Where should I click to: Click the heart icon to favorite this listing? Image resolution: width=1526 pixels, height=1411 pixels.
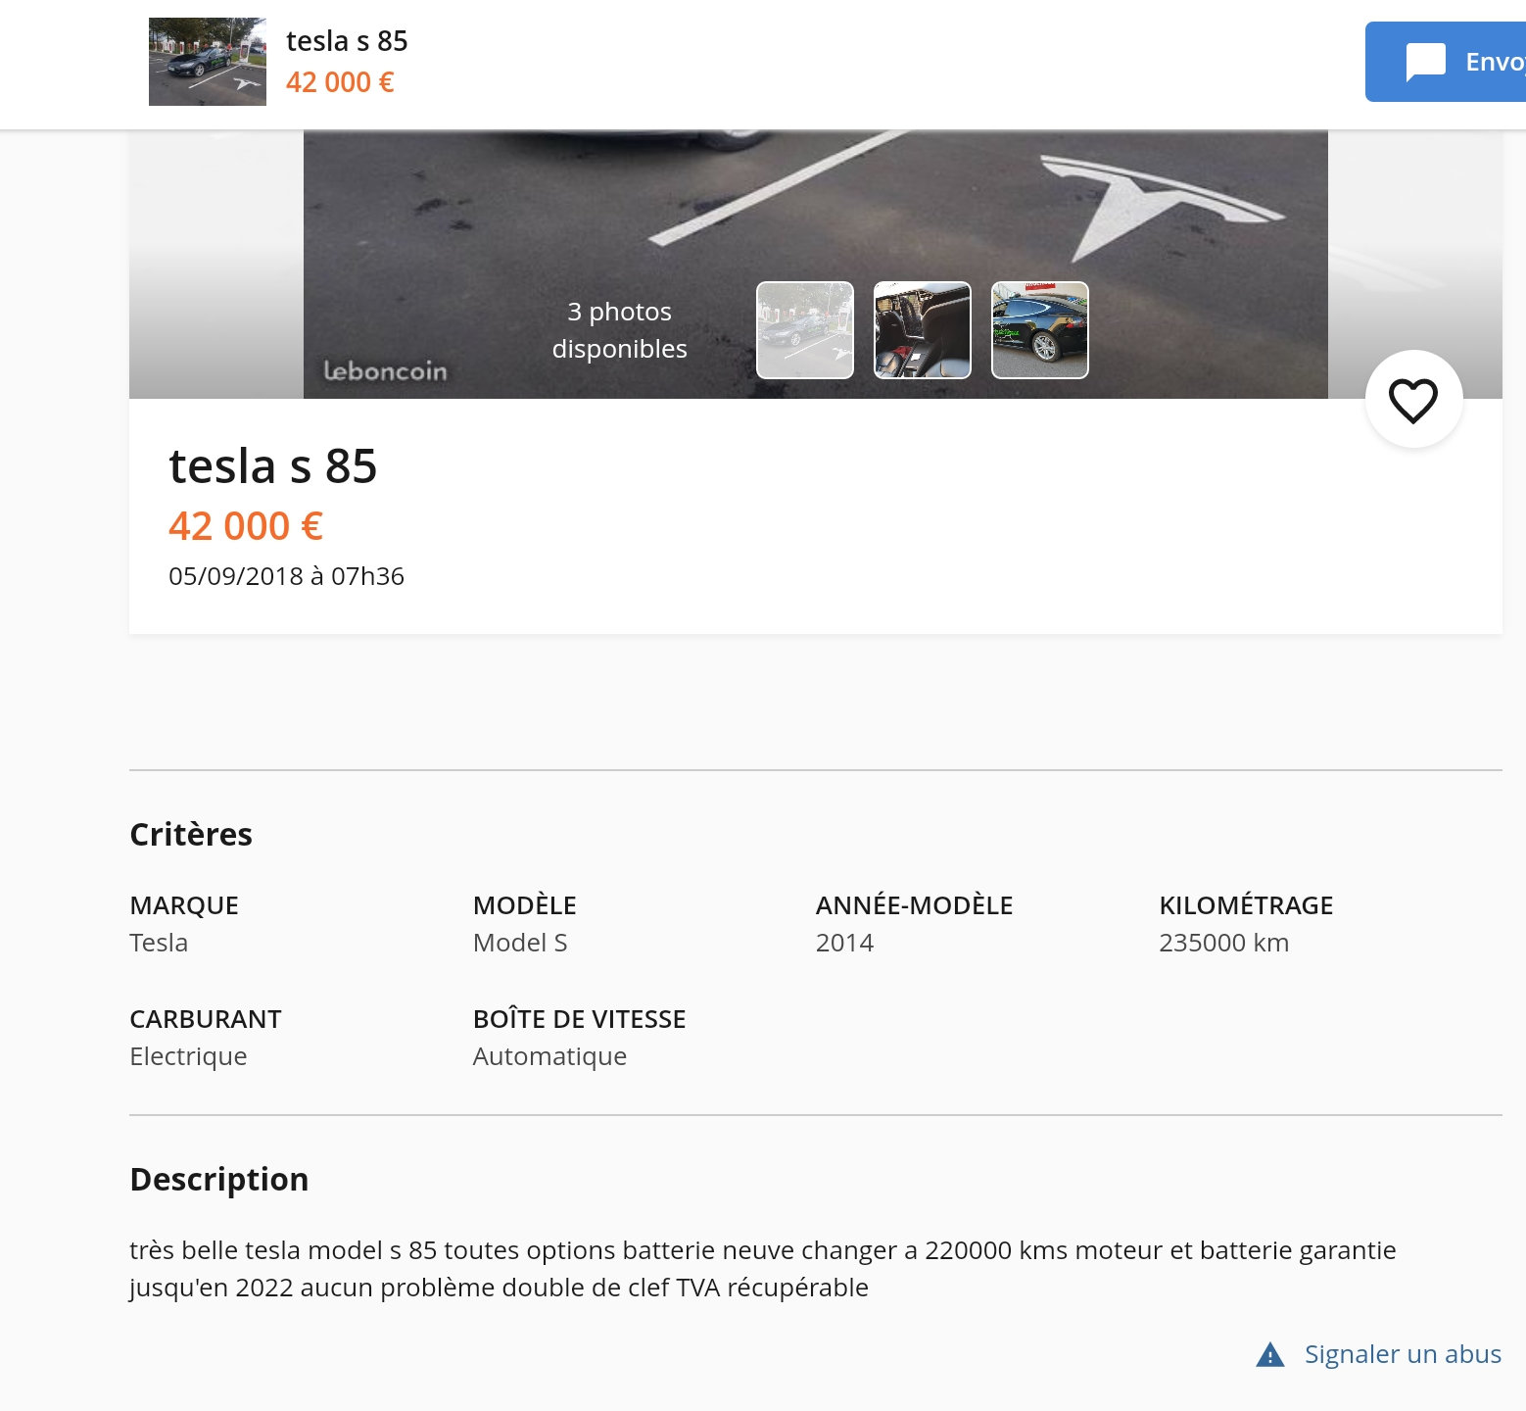[1413, 400]
